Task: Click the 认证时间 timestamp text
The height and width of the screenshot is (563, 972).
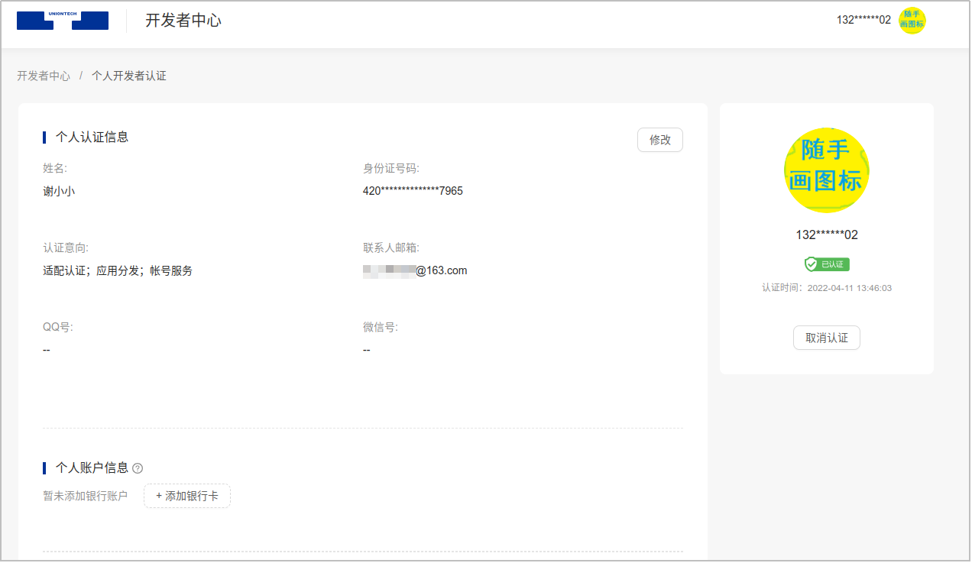Action: (827, 288)
